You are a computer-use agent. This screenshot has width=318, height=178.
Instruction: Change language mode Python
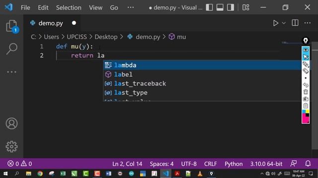click(234, 164)
